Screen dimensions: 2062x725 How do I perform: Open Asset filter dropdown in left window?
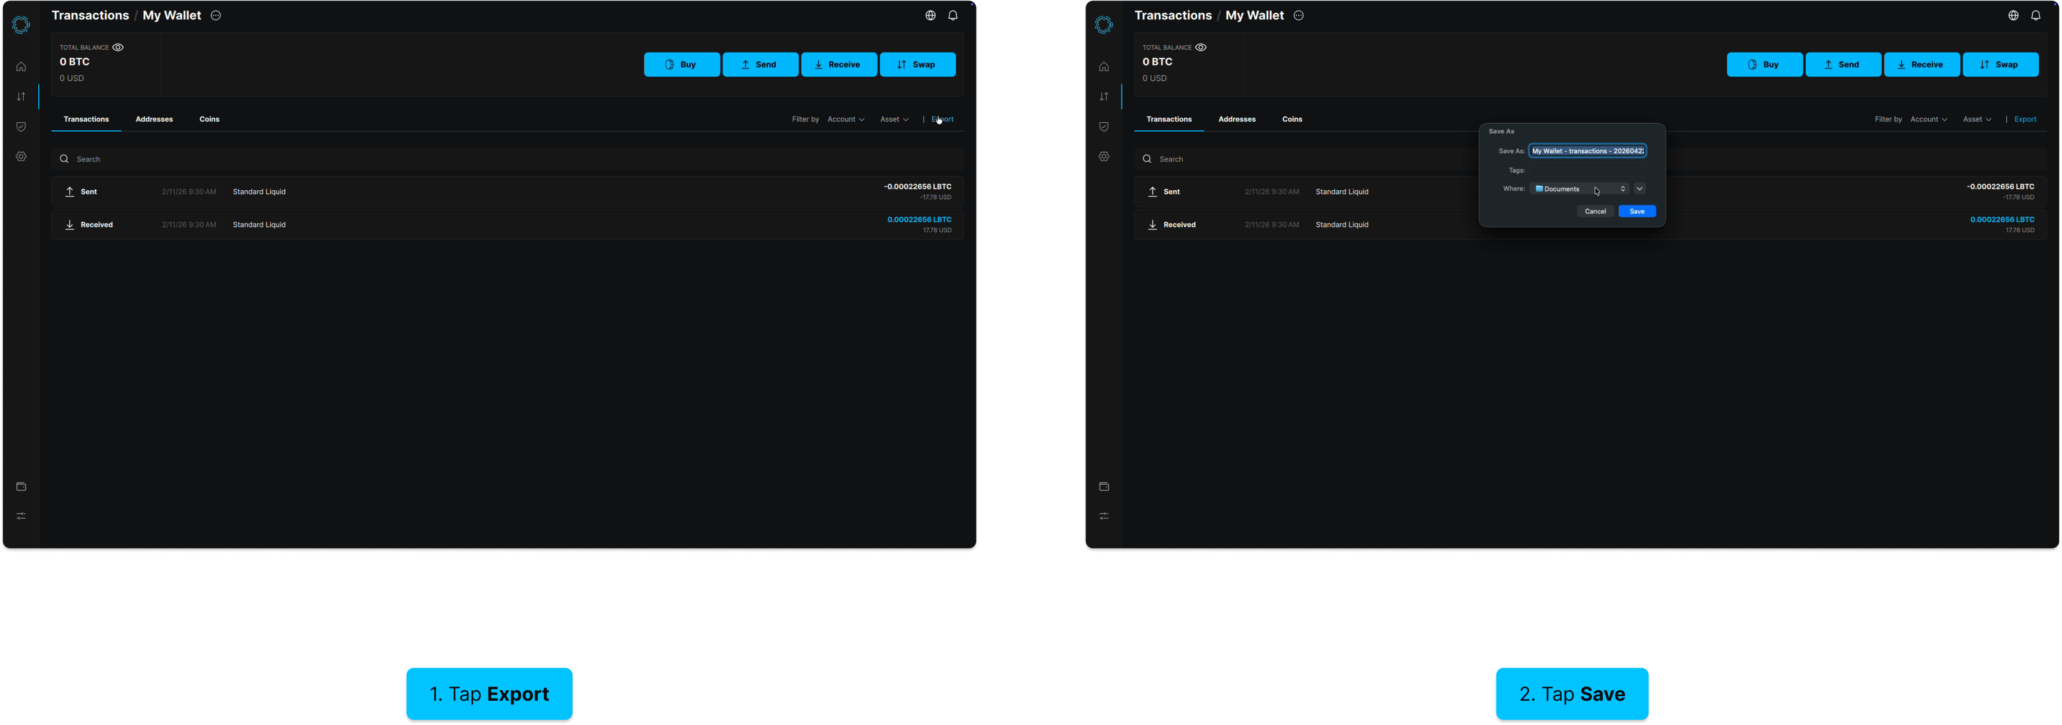tap(894, 120)
